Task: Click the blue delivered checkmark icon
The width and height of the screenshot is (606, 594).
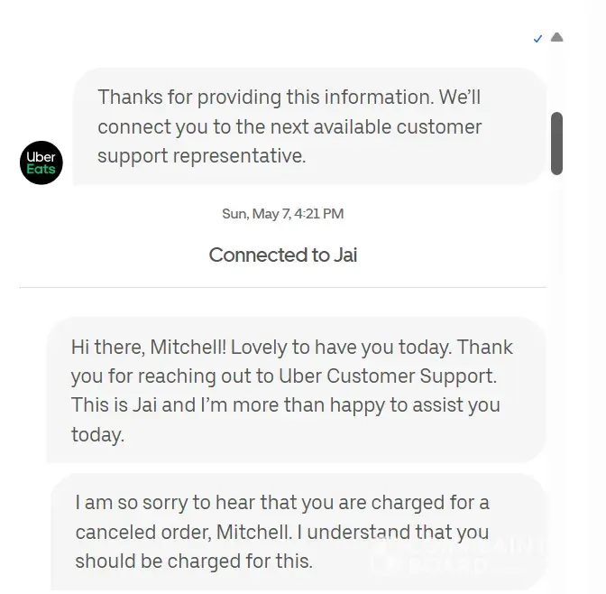Action: tap(538, 39)
